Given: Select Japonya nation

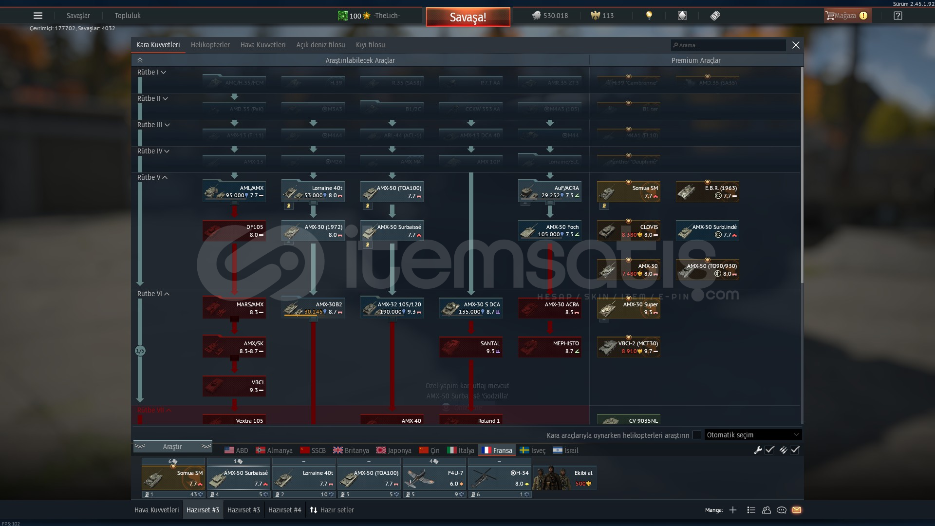Looking at the screenshot, I should tap(394, 451).
